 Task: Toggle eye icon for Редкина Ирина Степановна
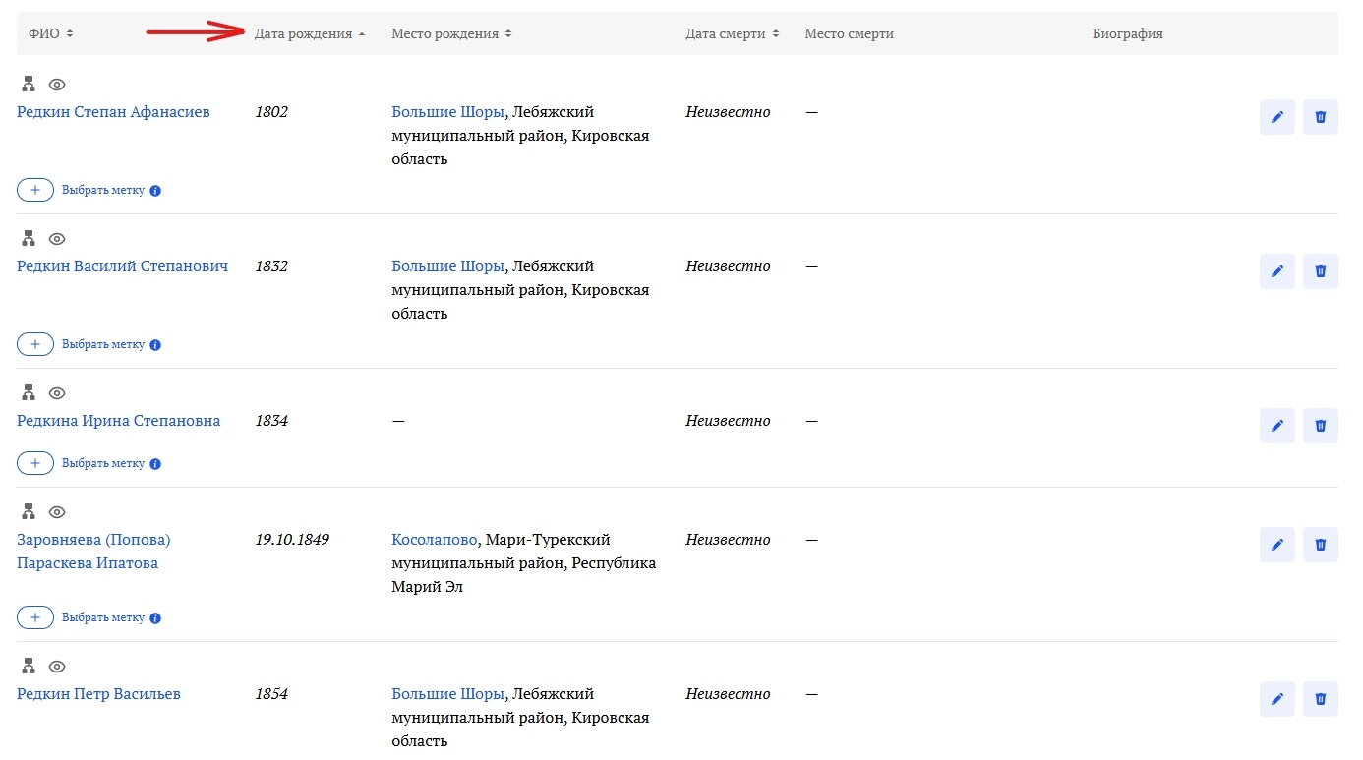(57, 393)
